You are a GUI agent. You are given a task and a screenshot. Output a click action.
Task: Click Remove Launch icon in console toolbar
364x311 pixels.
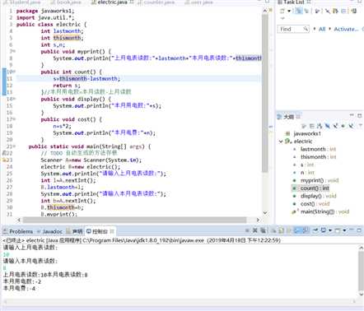click(255, 230)
